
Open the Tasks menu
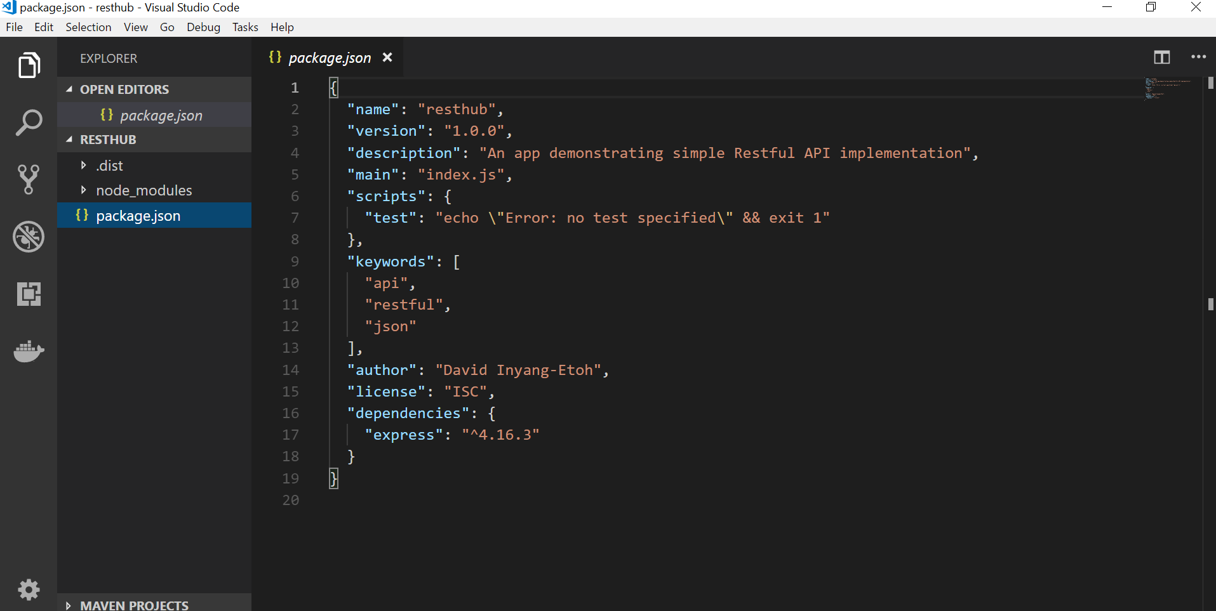point(244,27)
